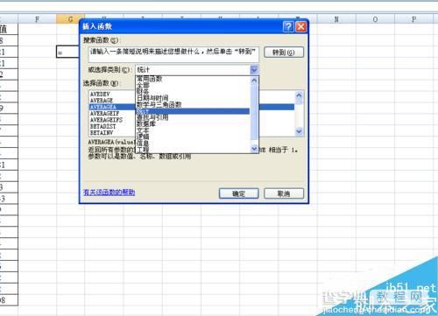
Task: Click the category list scroll up arrow
Action: click(254, 81)
